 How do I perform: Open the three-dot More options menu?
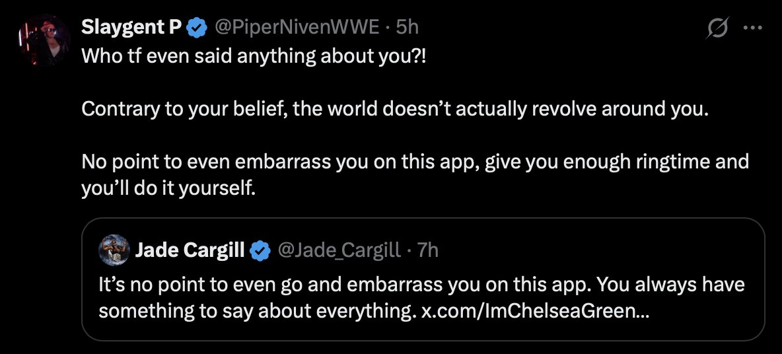pos(753,28)
